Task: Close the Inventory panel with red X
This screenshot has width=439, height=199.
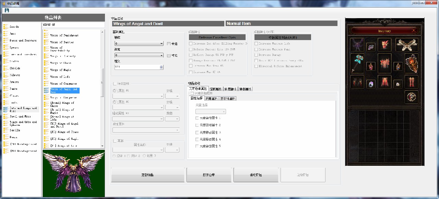Action: pos(414,31)
